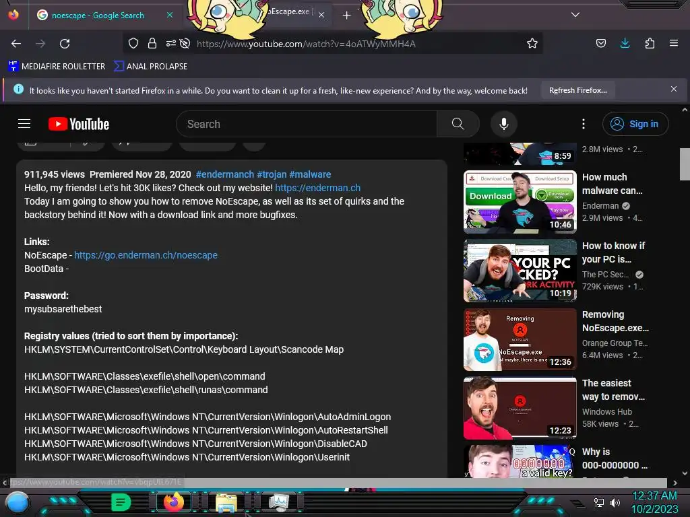This screenshot has width=690, height=517.
Task: Close the noescape Google Search tab
Action: 170,15
